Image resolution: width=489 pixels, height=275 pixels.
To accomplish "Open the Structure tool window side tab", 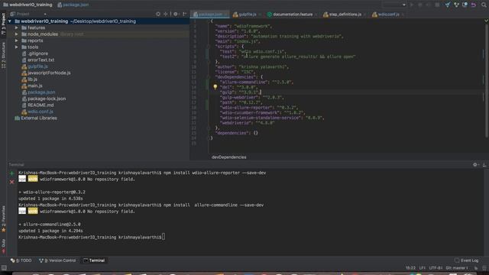I will [3, 55].
